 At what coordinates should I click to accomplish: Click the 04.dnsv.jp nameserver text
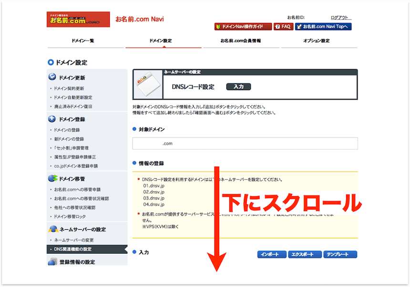point(154,205)
